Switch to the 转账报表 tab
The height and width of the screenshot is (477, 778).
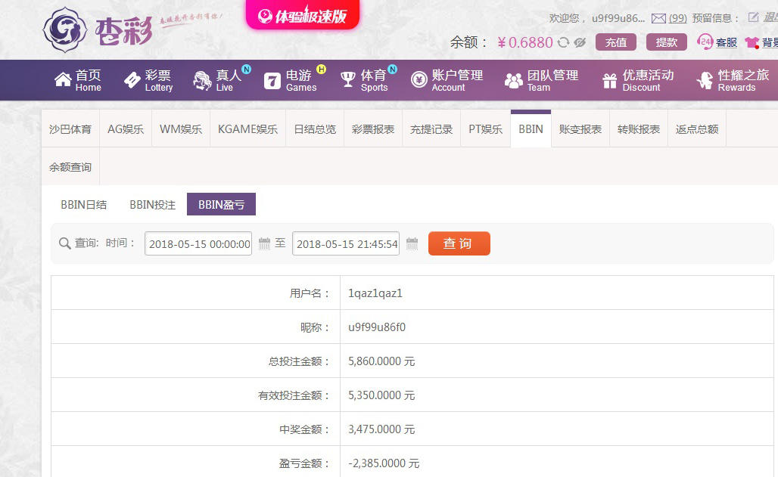(x=639, y=129)
